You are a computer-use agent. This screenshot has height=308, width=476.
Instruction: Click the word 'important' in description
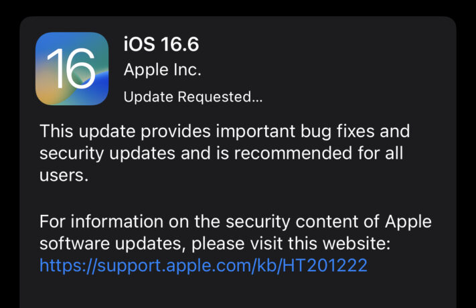tap(255, 131)
